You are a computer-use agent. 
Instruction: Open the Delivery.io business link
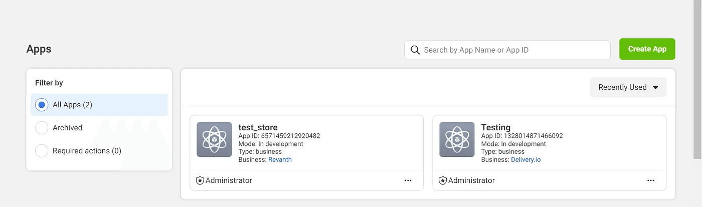pyautogui.click(x=525, y=159)
